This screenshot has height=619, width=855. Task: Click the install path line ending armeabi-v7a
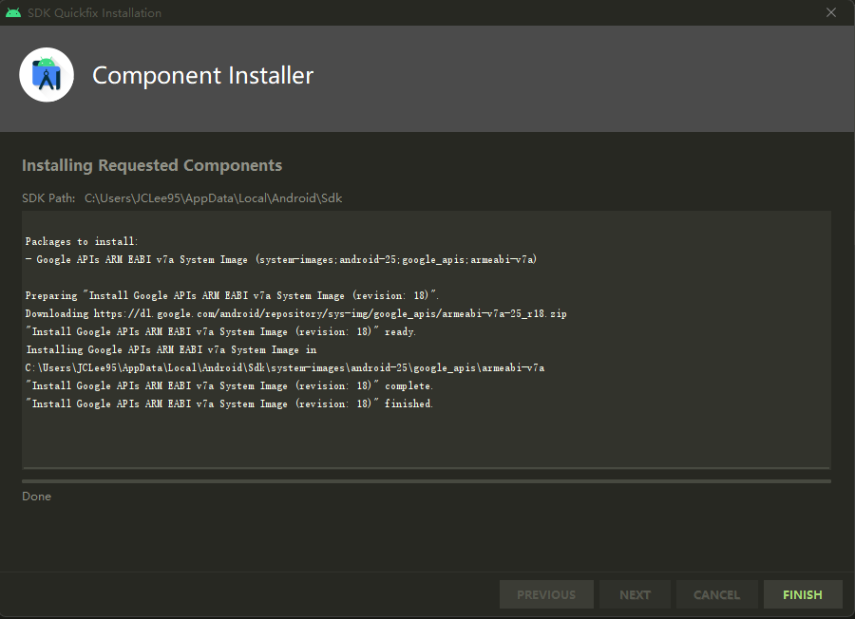pos(285,367)
